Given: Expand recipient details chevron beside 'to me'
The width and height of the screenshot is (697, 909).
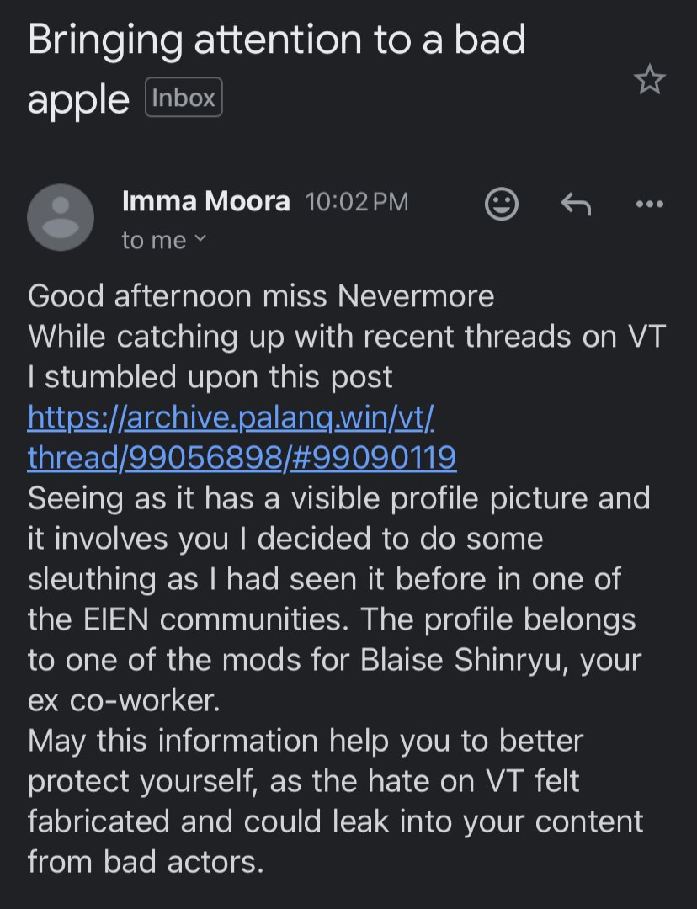Looking at the screenshot, I should click(199, 237).
